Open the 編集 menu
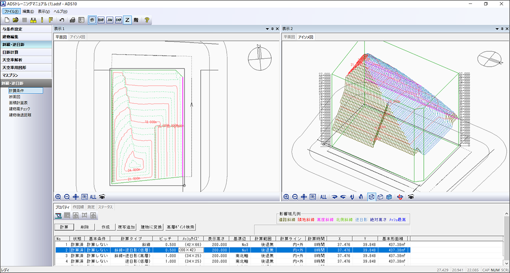The width and height of the screenshot is (510, 273). 28,11
